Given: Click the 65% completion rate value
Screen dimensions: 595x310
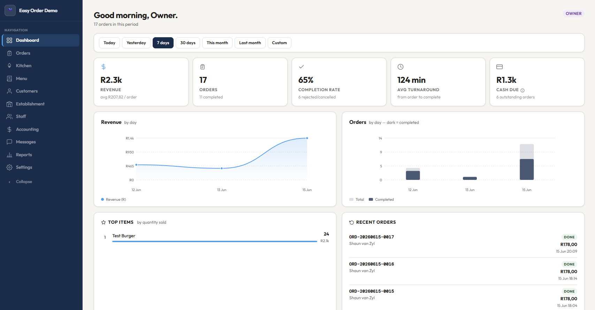Looking at the screenshot, I should coord(306,80).
